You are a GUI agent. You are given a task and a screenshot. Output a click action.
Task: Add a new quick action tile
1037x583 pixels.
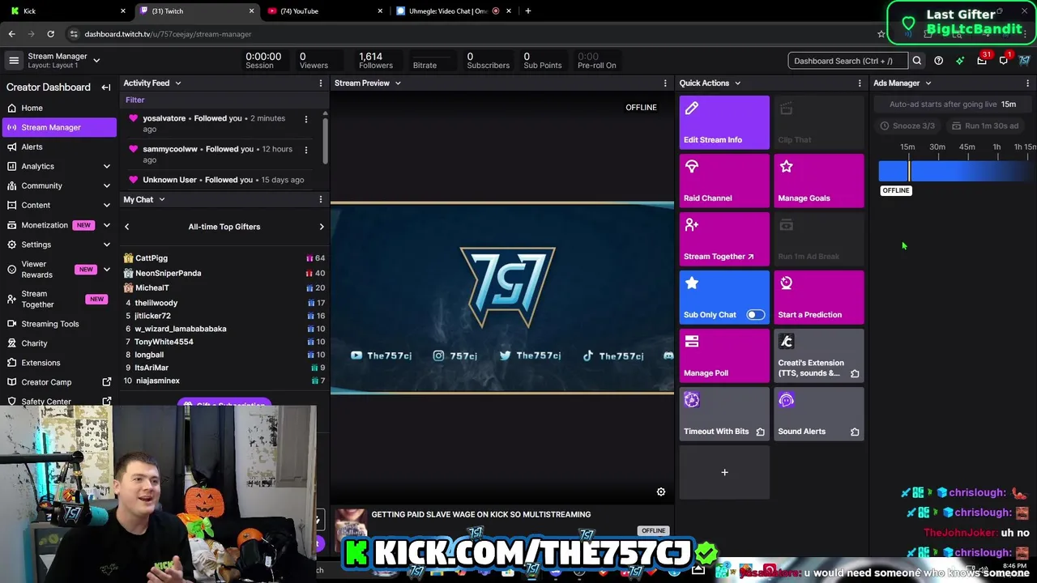(724, 472)
